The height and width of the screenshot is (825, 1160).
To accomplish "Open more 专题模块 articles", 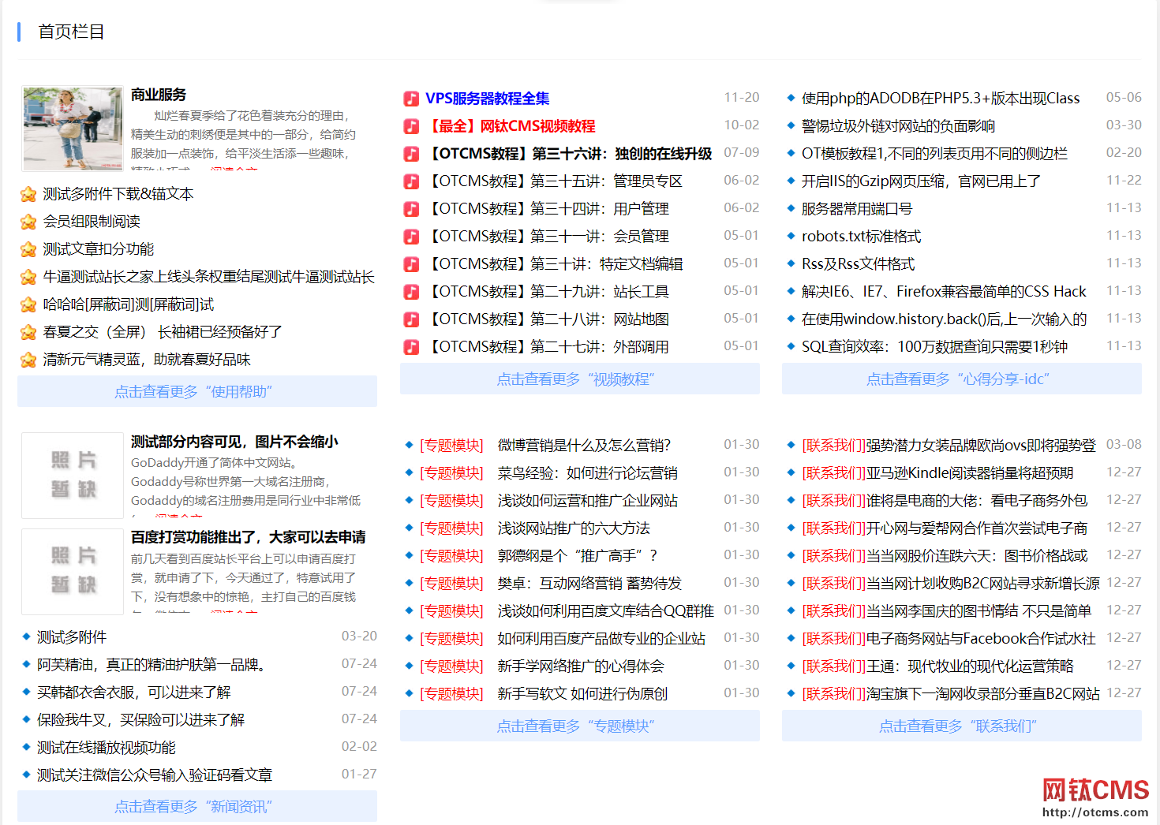I will (579, 726).
